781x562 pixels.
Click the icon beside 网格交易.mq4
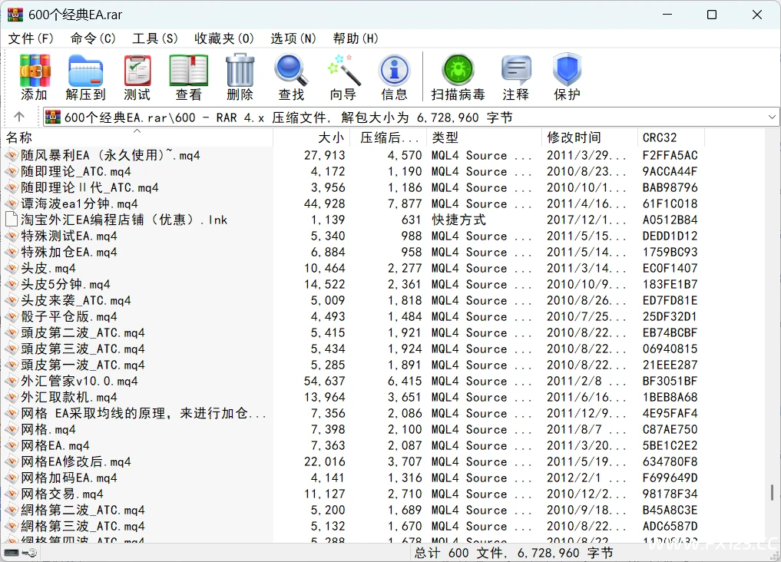(x=12, y=494)
